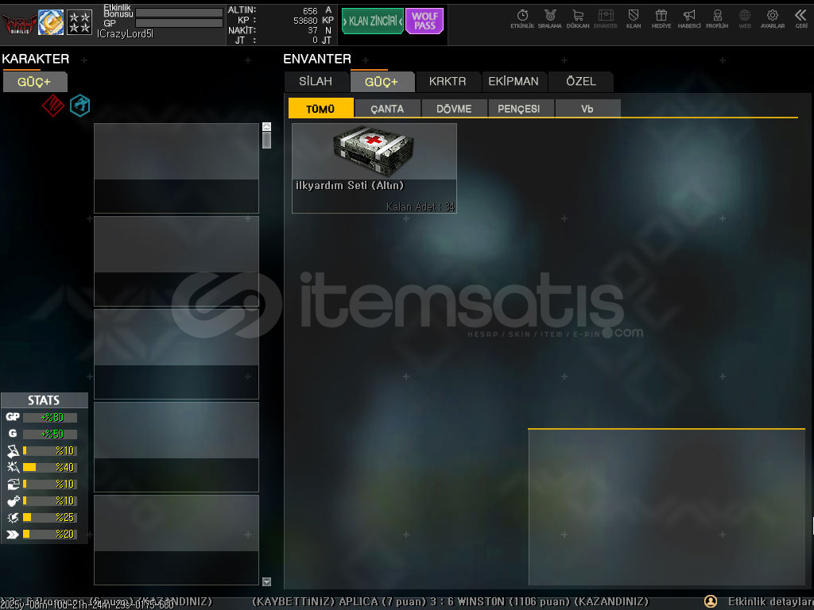
Task: Switch to the ÖZEL inventory tab
Action: [x=581, y=82]
